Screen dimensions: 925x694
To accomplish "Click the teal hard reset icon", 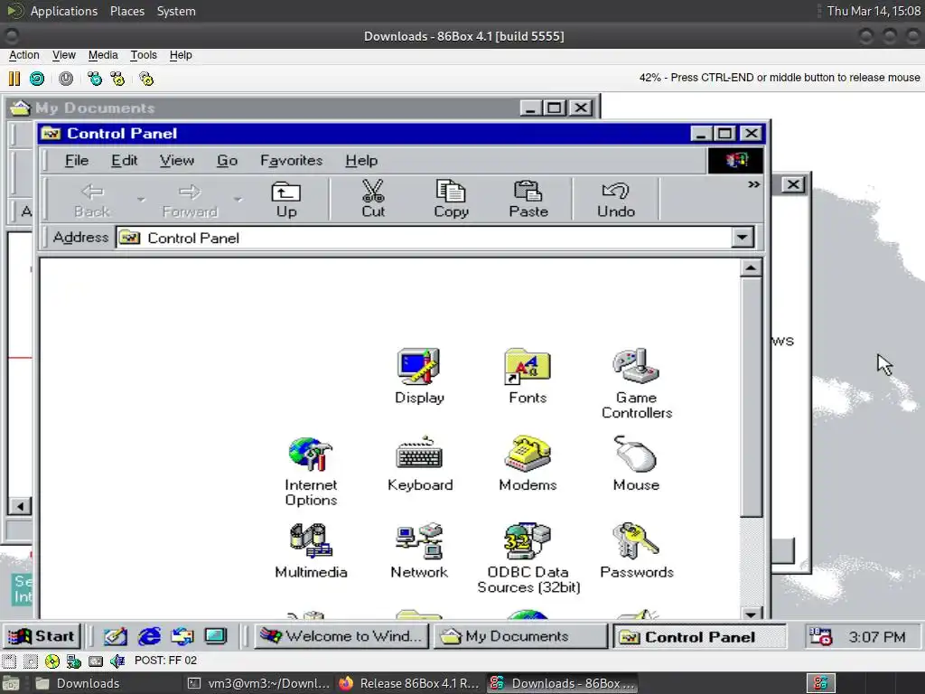I will [36, 79].
